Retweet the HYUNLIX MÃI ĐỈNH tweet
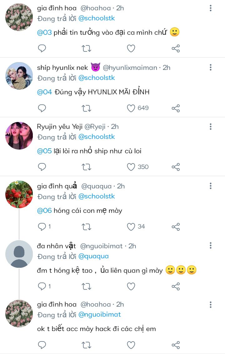Viewport: 225px width, 354px height. 86,108
